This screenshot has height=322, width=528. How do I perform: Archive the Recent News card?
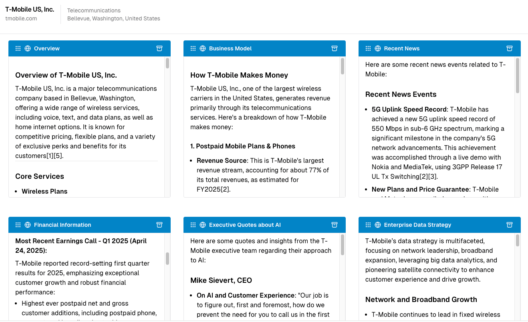tap(510, 48)
